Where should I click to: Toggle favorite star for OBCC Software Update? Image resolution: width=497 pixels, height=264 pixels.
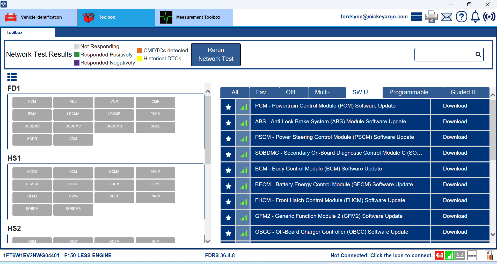(228, 233)
